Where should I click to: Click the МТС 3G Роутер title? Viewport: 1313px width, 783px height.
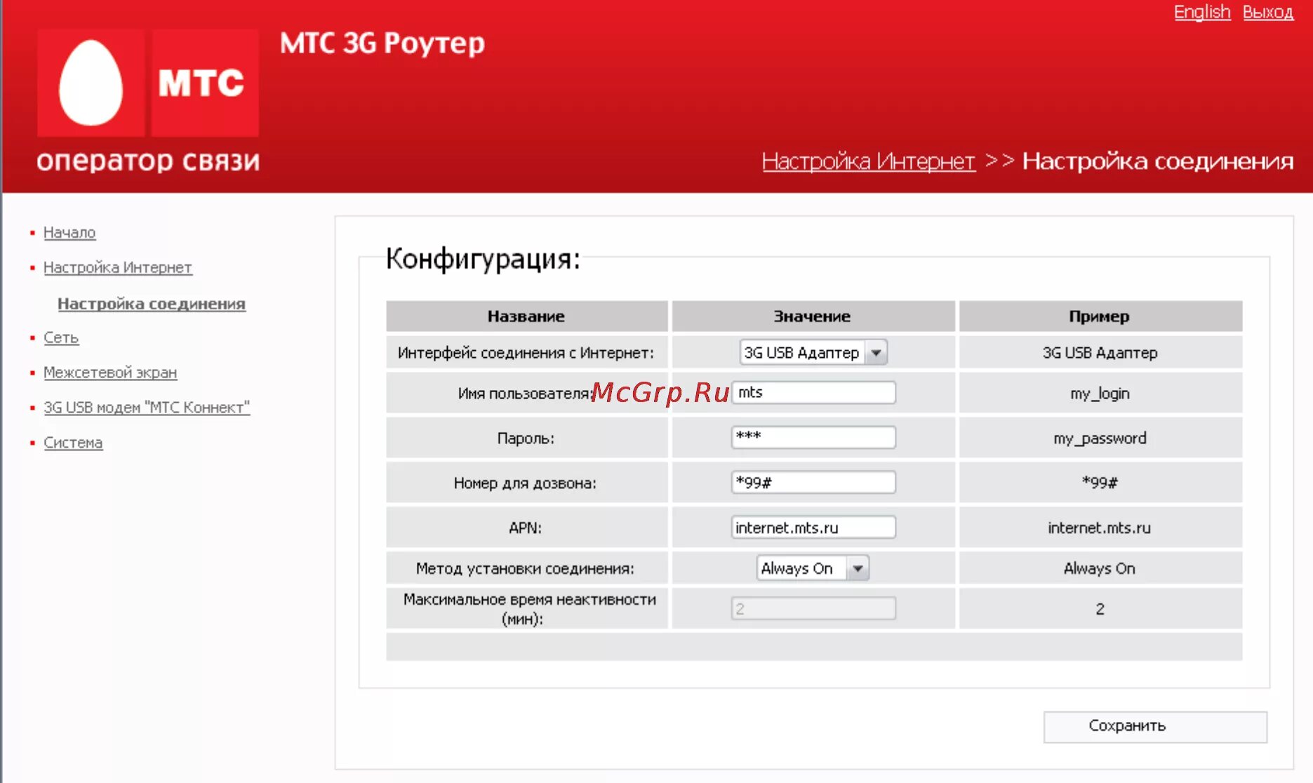382,43
